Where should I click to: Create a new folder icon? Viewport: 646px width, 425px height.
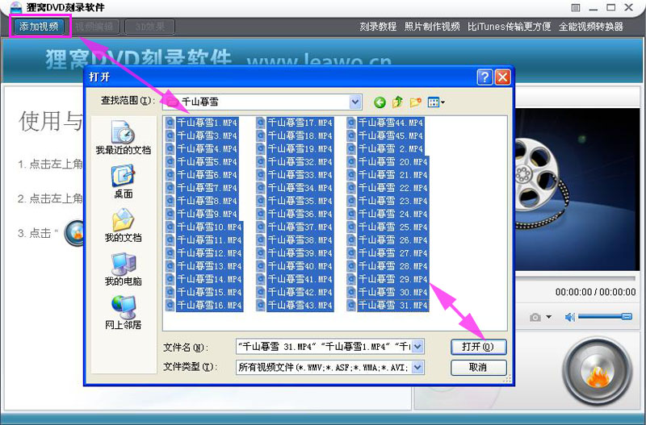(x=415, y=102)
